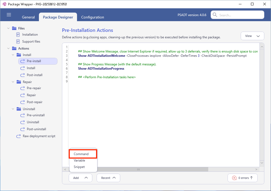Click the Uninstall action arrow icon
The image size is (271, 191).
23,122
